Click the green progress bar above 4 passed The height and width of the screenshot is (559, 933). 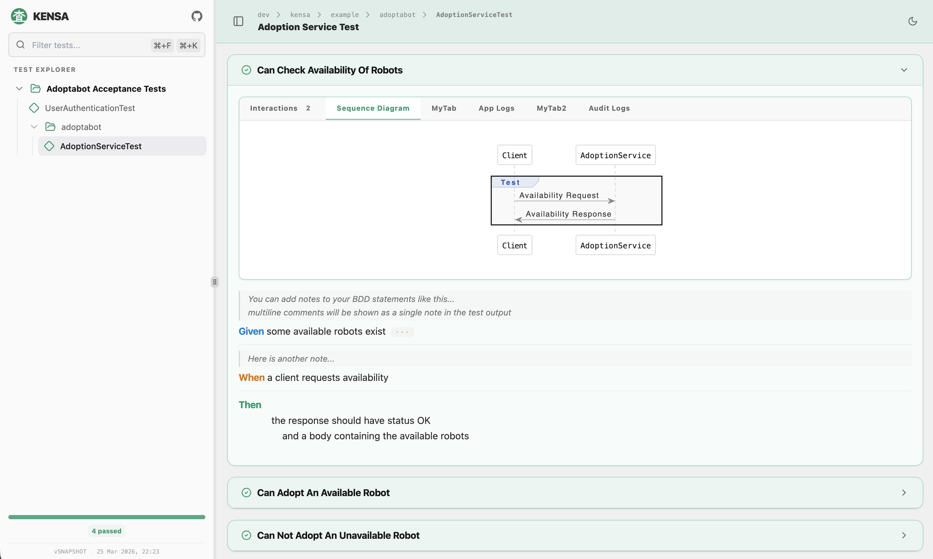(x=106, y=517)
